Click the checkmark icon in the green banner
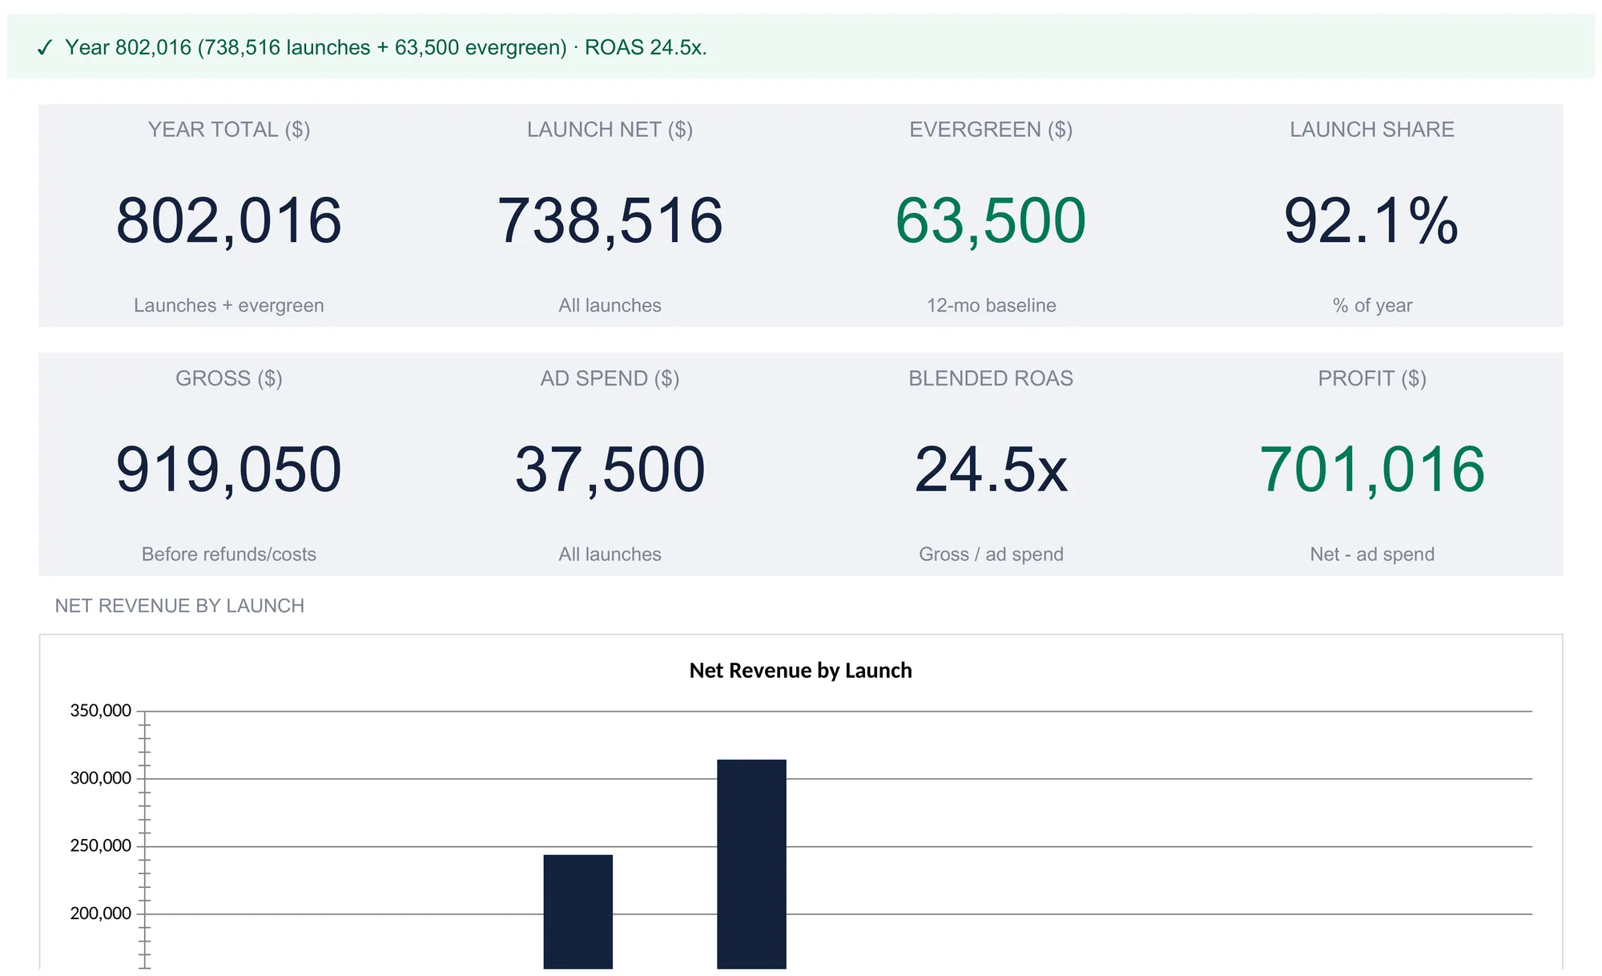Screen dimensions: 1602x976 coord(45,48)
